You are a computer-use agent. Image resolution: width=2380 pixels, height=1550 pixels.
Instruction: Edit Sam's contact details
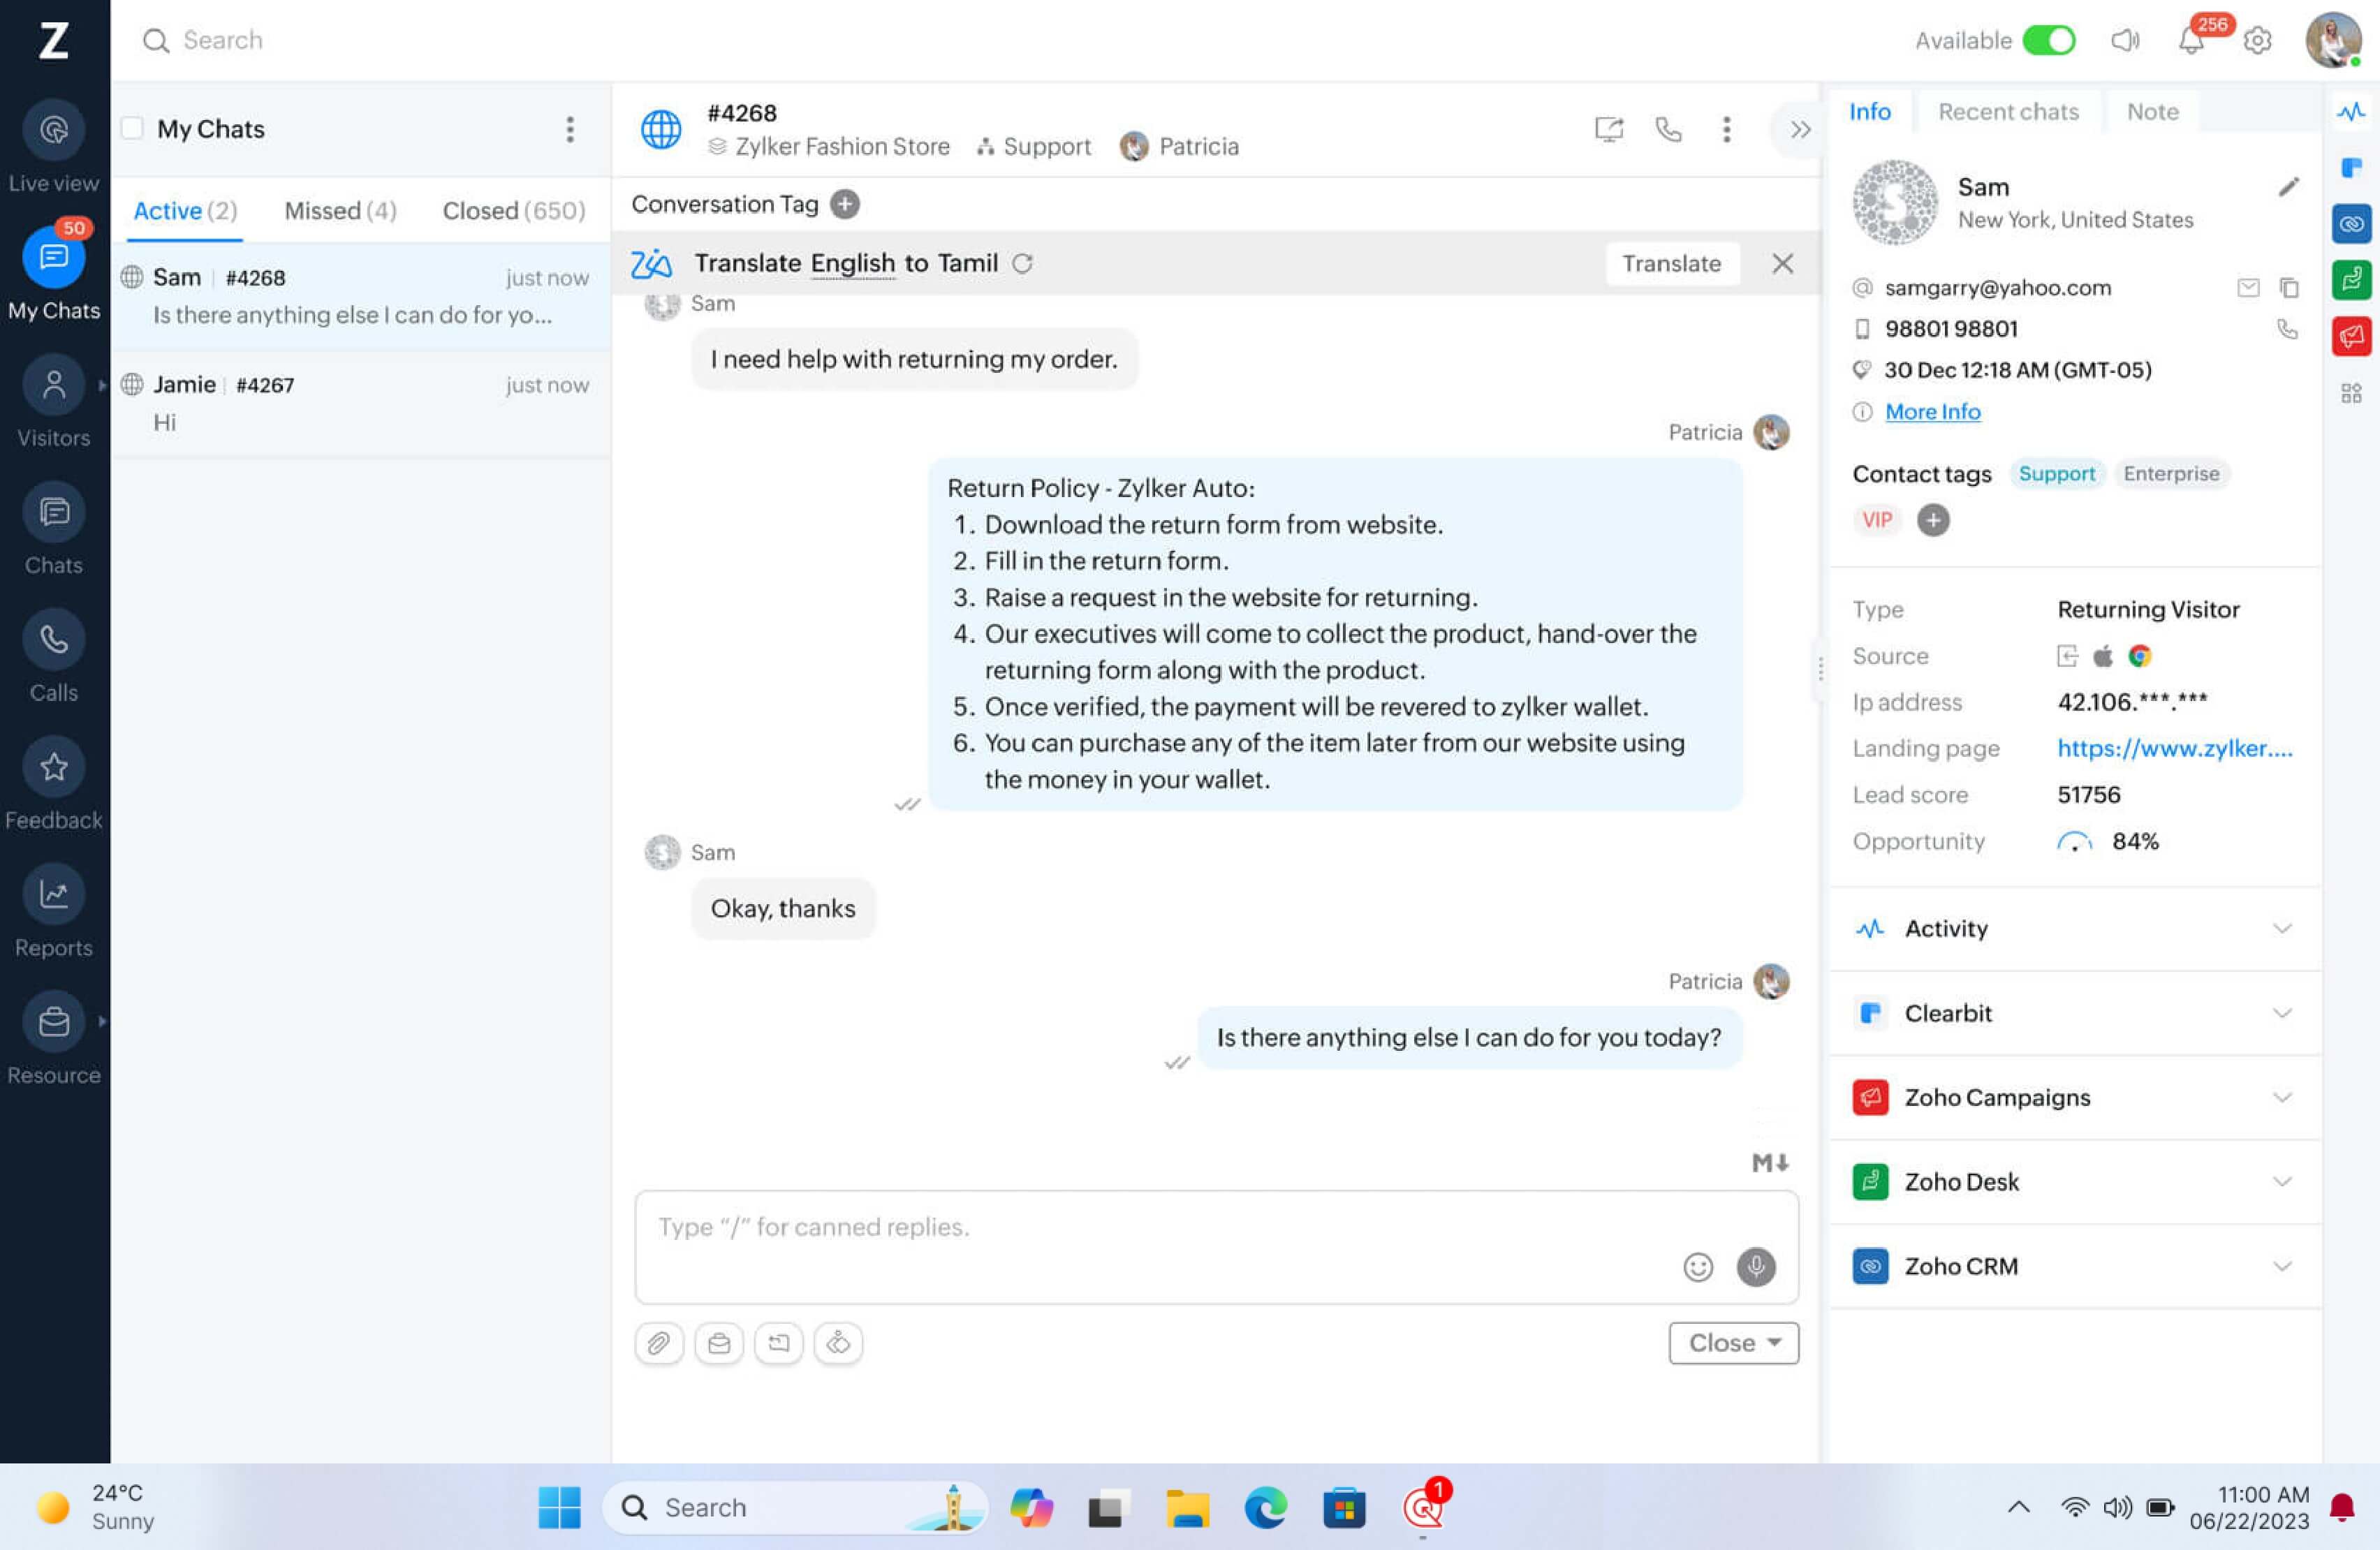(x=2288, y=187)
